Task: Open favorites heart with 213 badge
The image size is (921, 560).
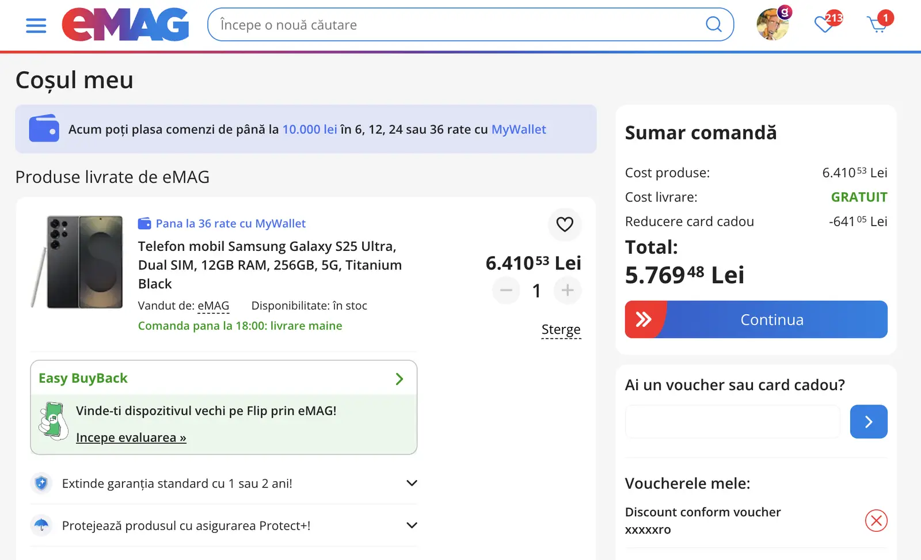Action: pos(825,24)
